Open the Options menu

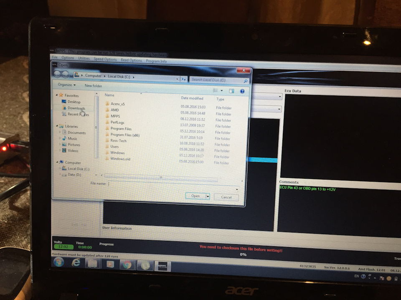[x=68, y=57]
